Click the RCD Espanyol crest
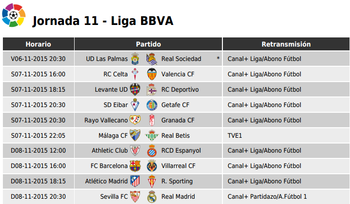The height and width of the screenshot is (204, 350). pos(152,151)
